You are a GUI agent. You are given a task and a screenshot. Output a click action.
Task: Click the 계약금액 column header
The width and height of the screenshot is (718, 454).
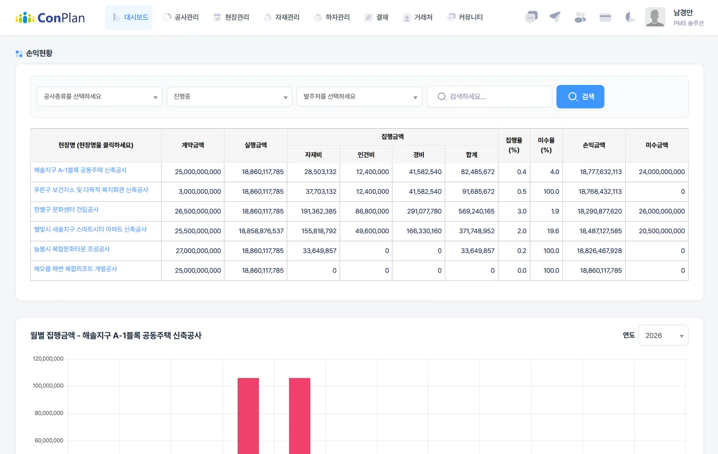(193, 146)
